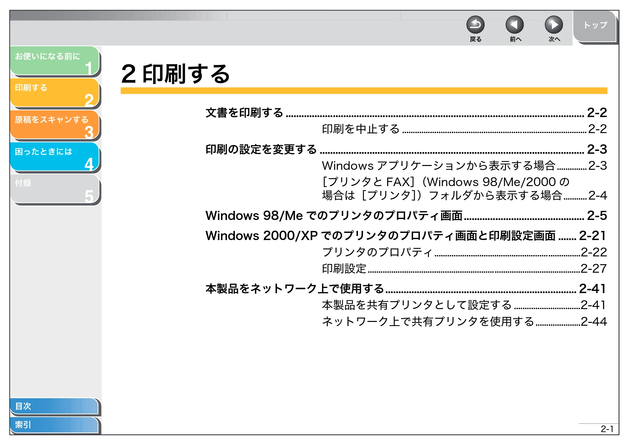The image size is (628, 444).
Task: Open 印刷の設定を変更する section
Action: click(x=406, y=149)
